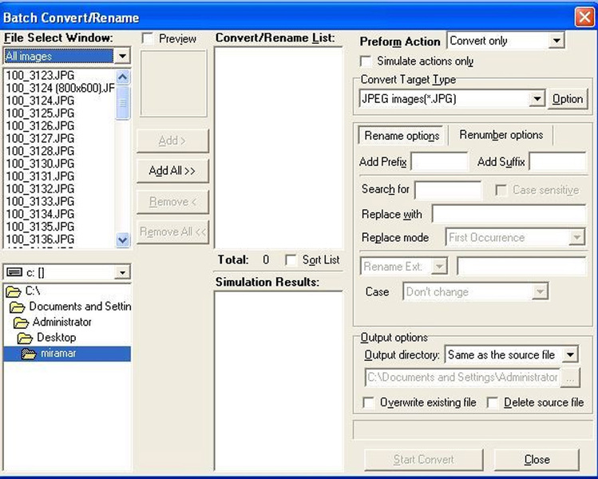
Task: Click the miramar open folder icon
Action: pyautogui.click(x=29, y=354)
